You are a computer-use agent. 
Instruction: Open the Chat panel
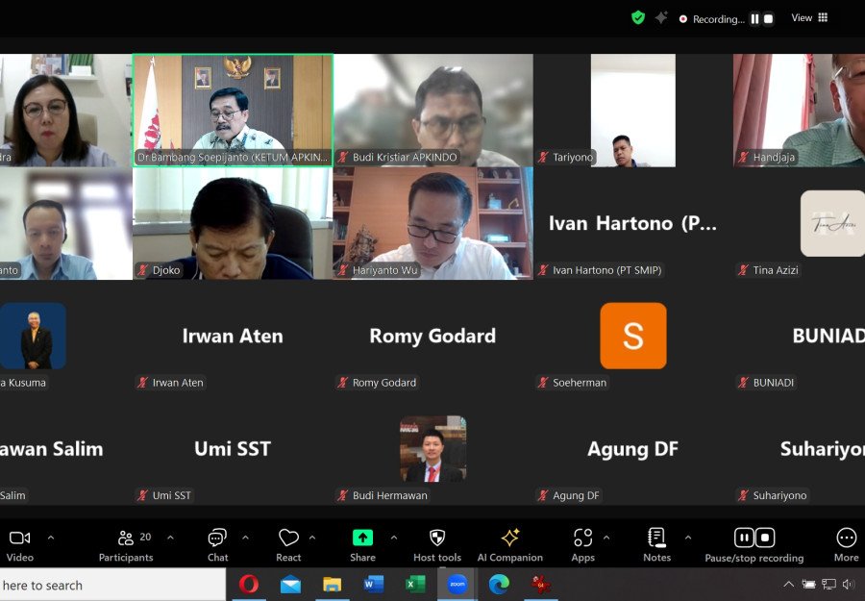[x=217, y=546]
